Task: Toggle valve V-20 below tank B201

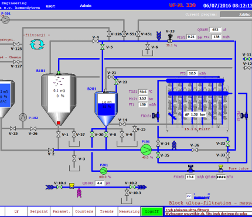Action: pyautogui.click(x=92, y=134)
